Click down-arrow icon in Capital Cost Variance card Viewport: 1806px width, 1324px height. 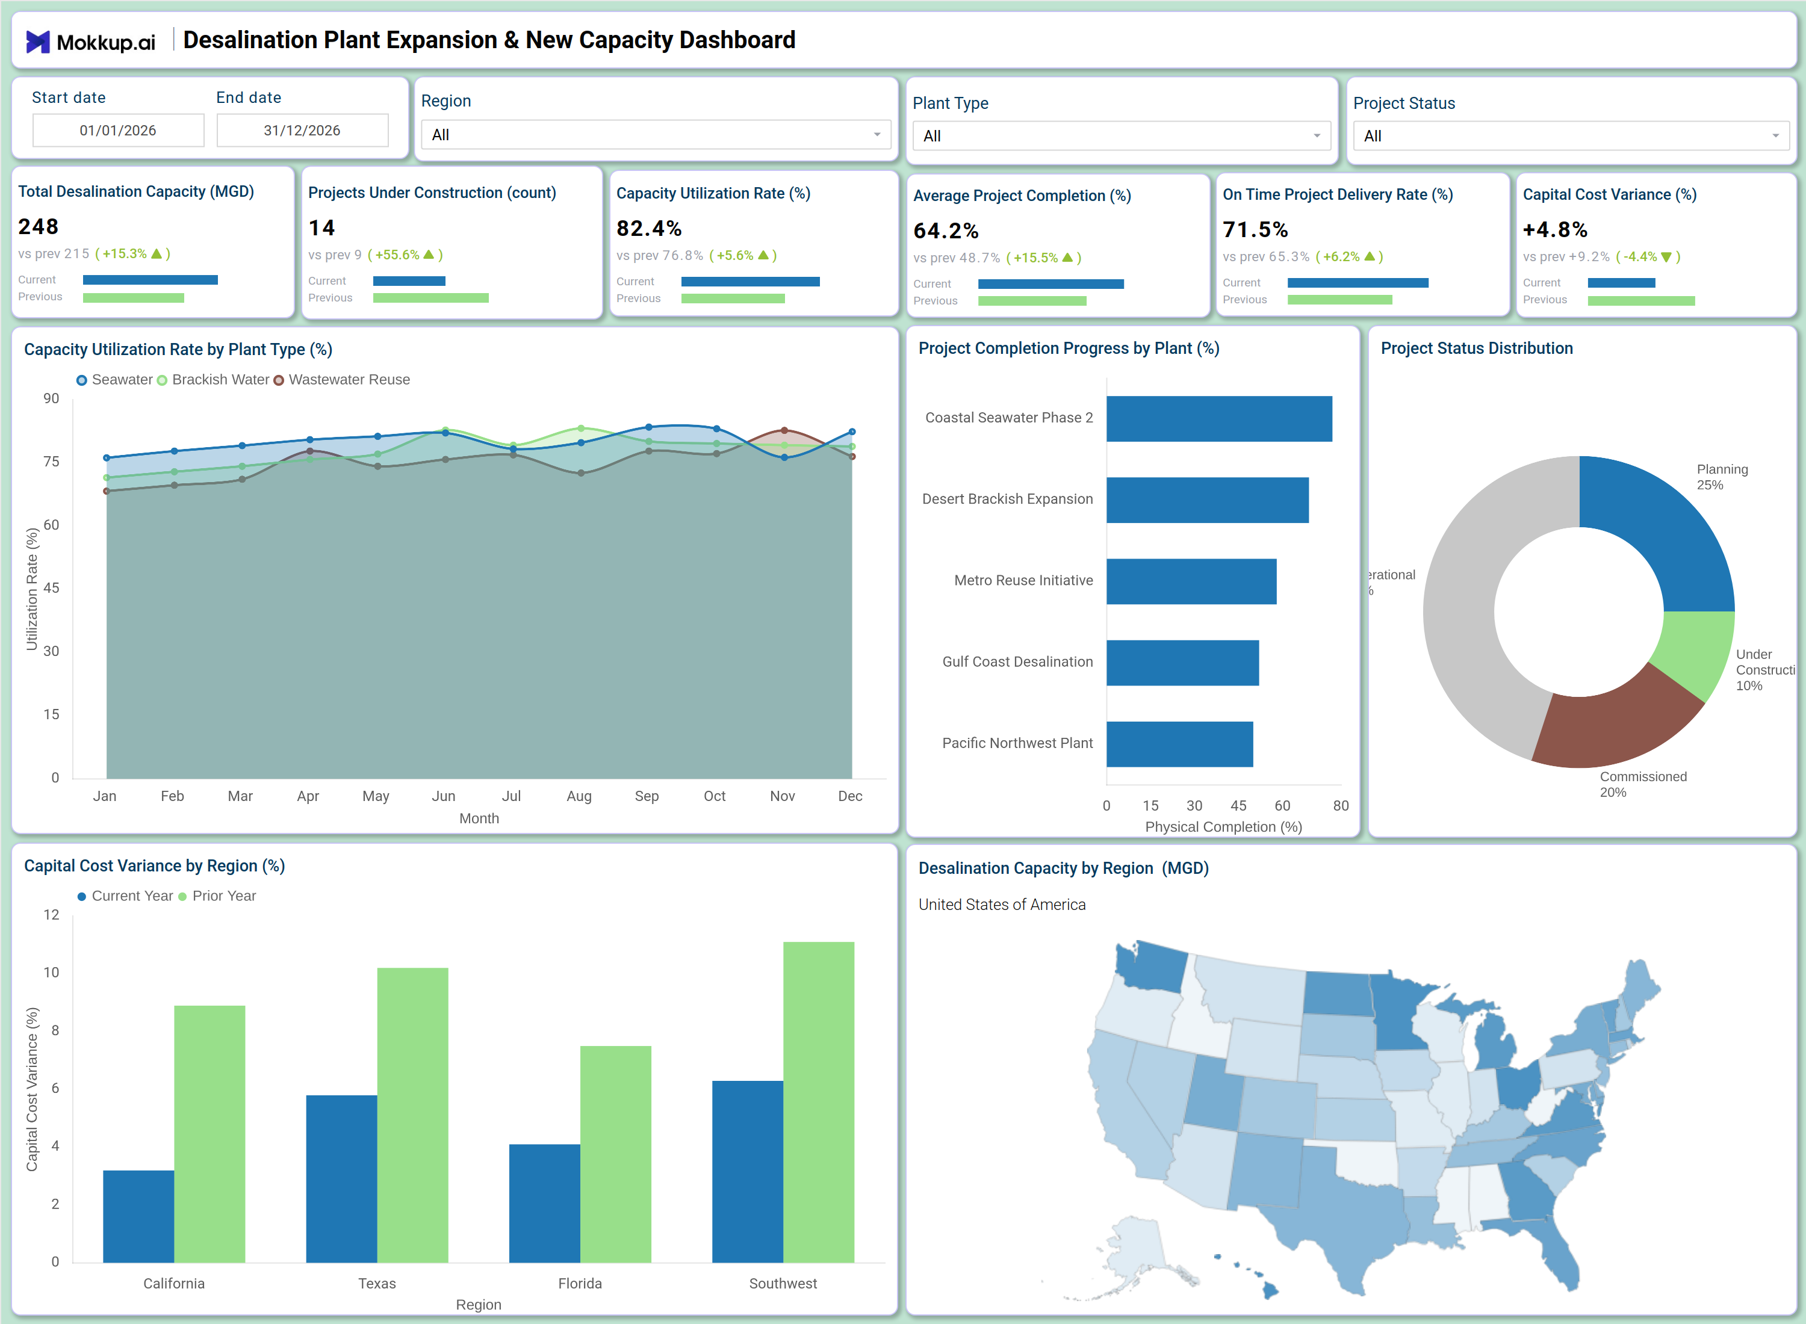[x=1666, y=257]
